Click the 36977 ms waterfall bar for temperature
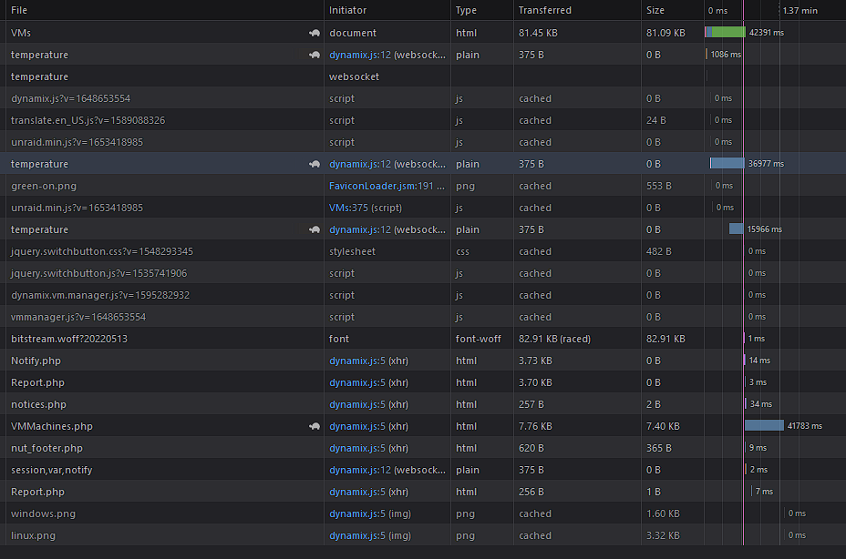846x559 pixels. (x=727, y=163)
